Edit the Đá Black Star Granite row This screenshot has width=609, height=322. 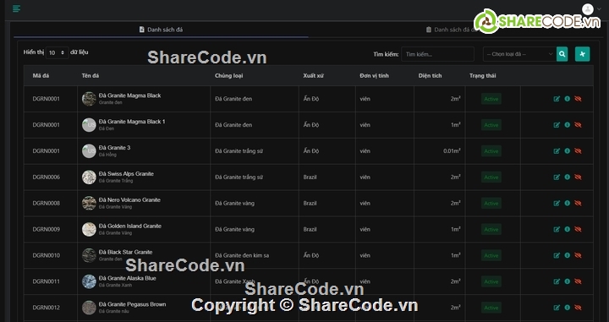[x=557, y=255]
